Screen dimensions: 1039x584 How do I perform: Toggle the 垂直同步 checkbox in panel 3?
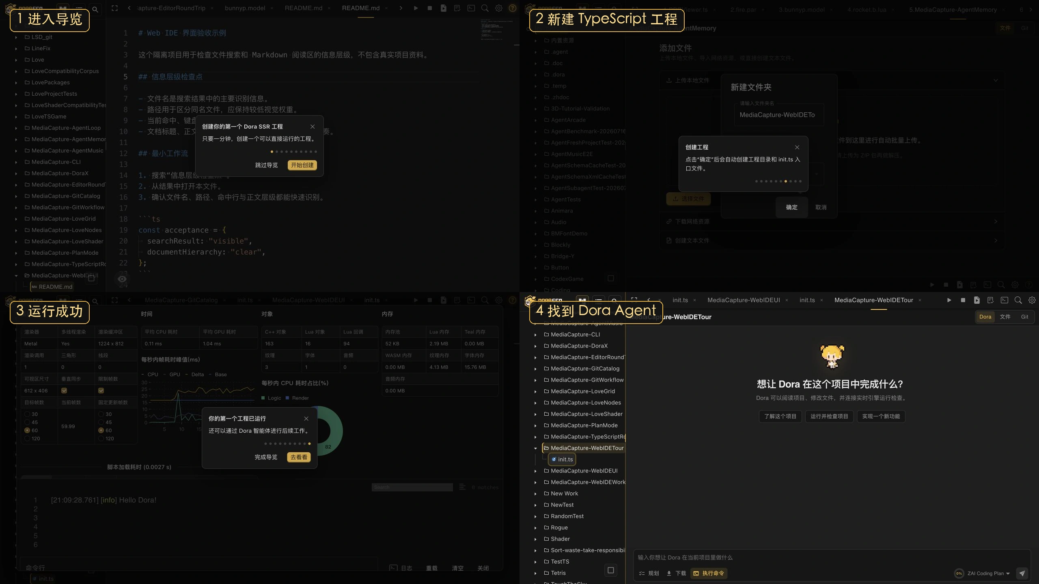point(64,391)
